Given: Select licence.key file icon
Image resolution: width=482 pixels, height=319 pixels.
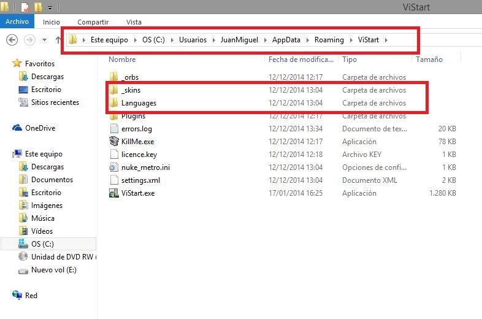Looking at the screenshot, I should point(114,154).
